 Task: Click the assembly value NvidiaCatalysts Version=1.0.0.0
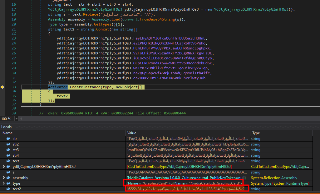186,178
